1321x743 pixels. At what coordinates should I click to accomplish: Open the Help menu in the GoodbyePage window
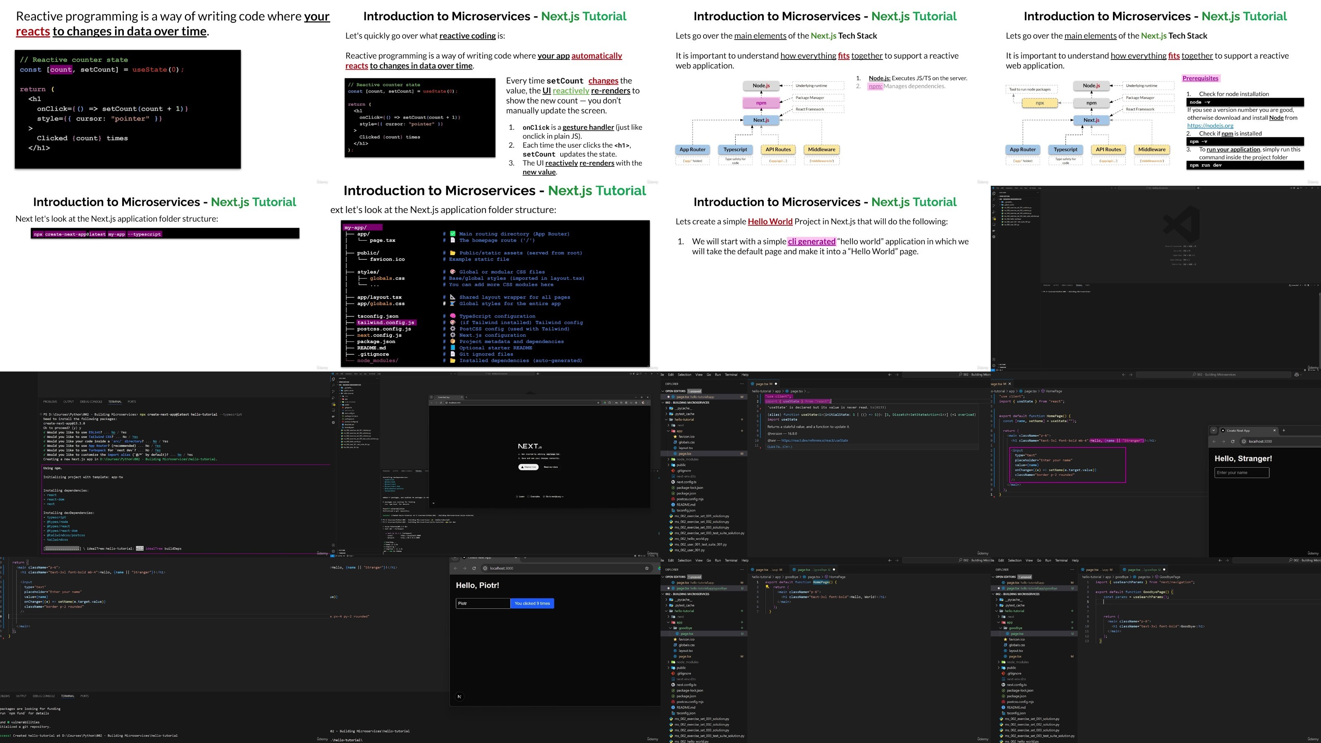coord(1075,561)
